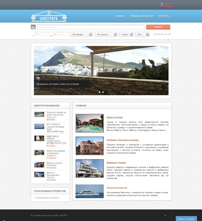This screenshot has height=221, width=202.
Task: Click the scroll-to-top arrow in footer
Action: click(x=165, y=215)
